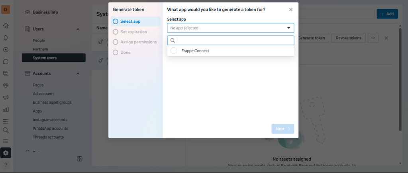Open Threads accounts
Image resolution: width=408 pixels, height=173 pixels.
pyautogui.click(x=48, y=137)
